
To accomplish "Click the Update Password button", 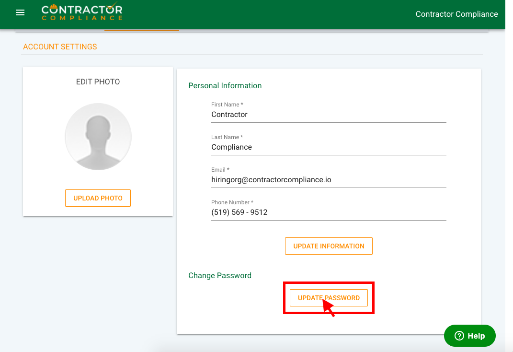I will tap(329, 298).
